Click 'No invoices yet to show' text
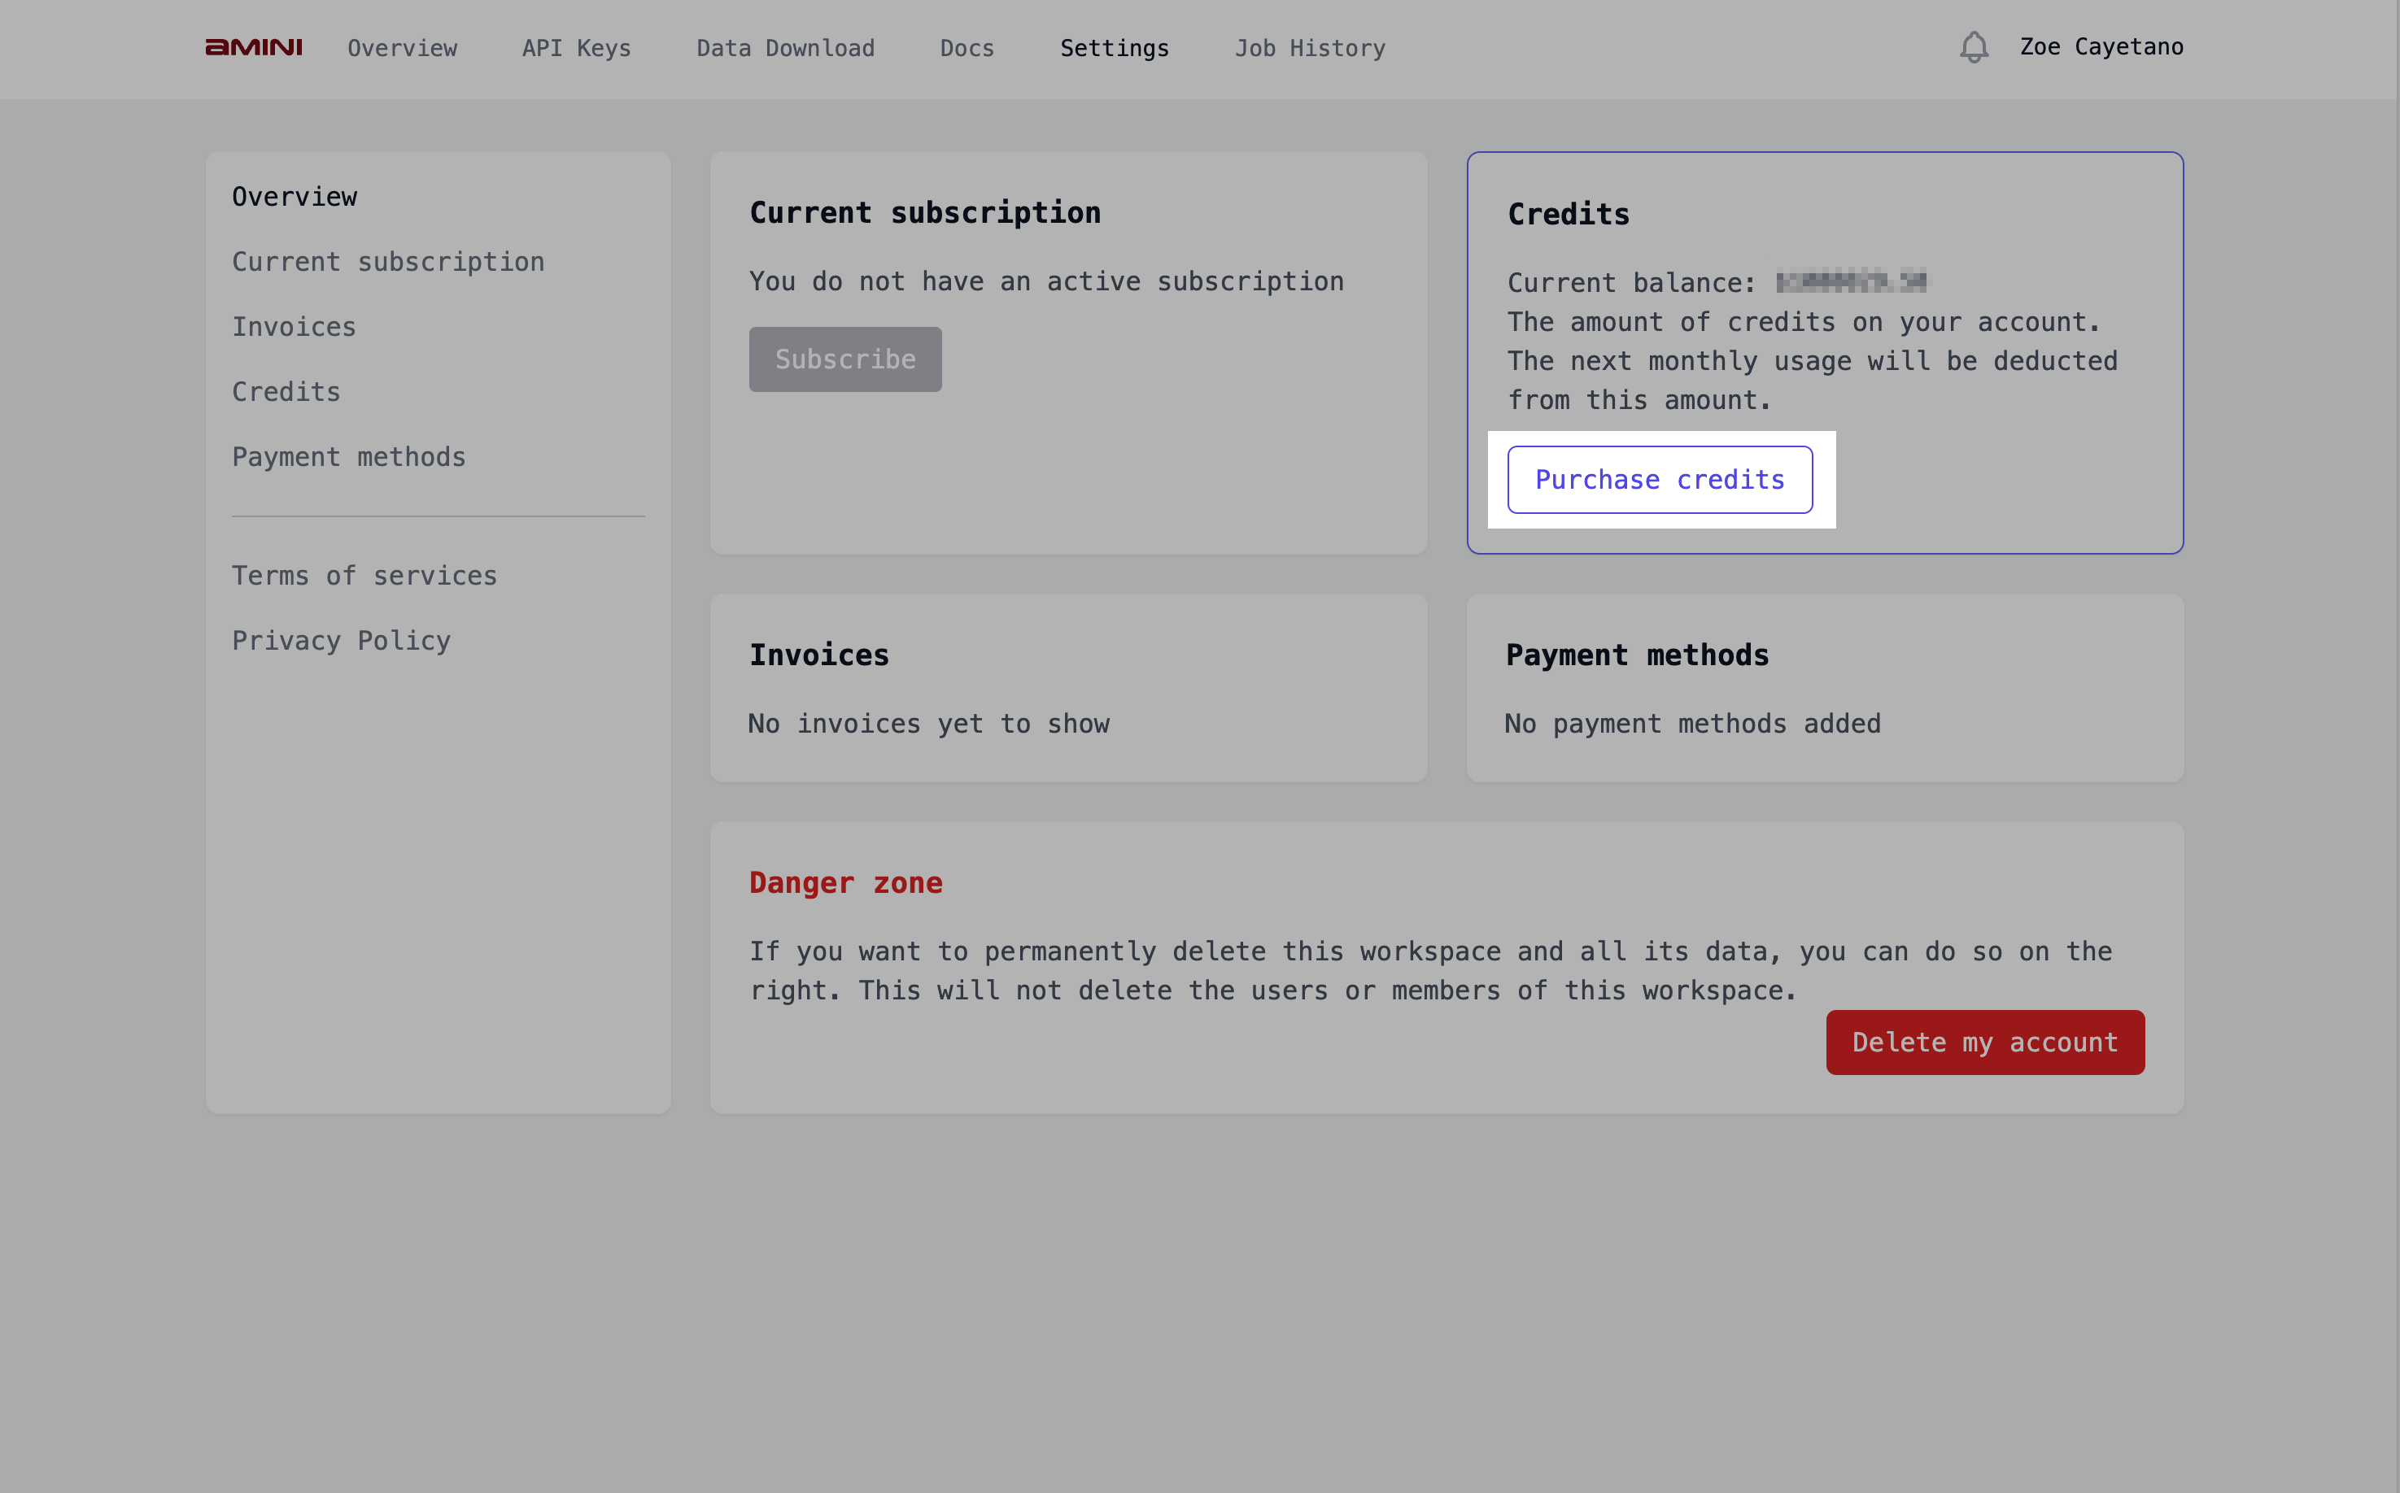Image resolution: width=2400 pixels, height=1493 pixels. (928, 724)
